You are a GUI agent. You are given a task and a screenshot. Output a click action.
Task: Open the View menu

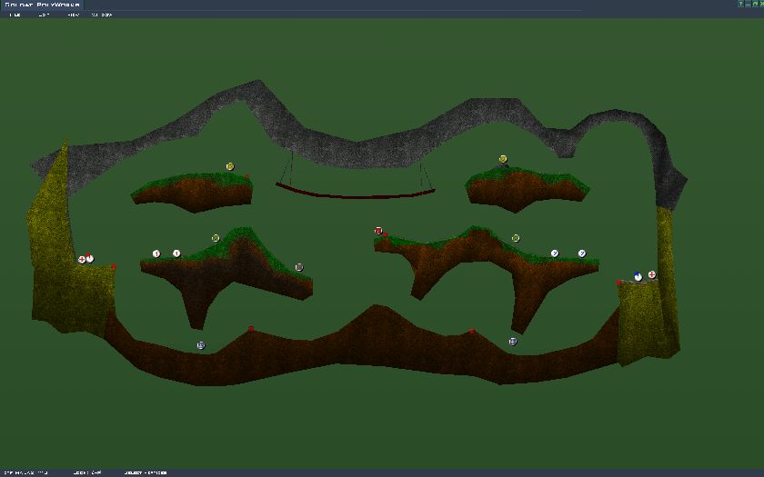(x=74, y=15)
